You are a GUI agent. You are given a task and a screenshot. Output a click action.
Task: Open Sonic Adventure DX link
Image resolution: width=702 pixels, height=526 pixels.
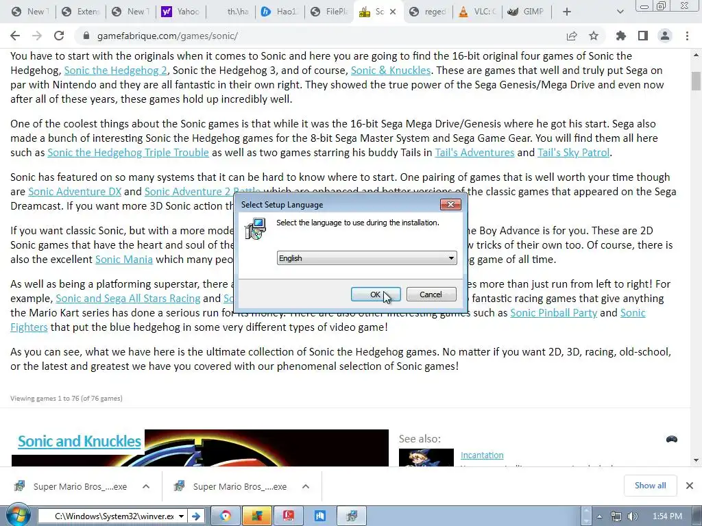click(x=75, y=192)
